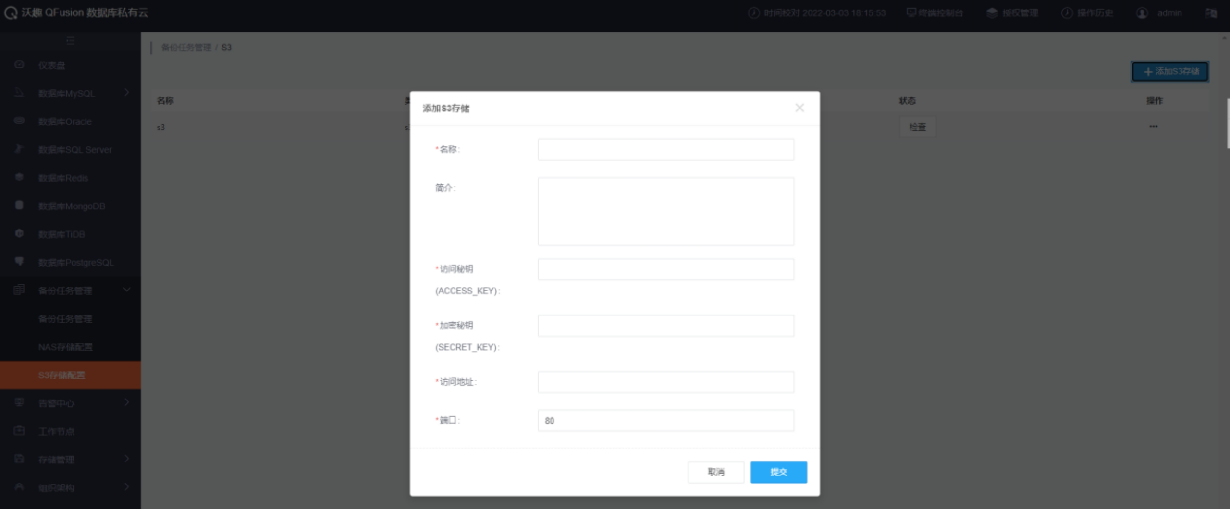Click 备份任务管理 breadcrumb link
This screenshot has width=1230, height=509.
coord(186,48)
